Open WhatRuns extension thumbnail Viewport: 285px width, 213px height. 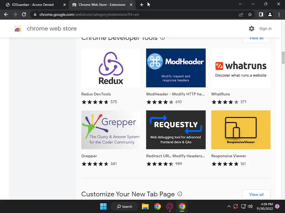coord(241,68)
